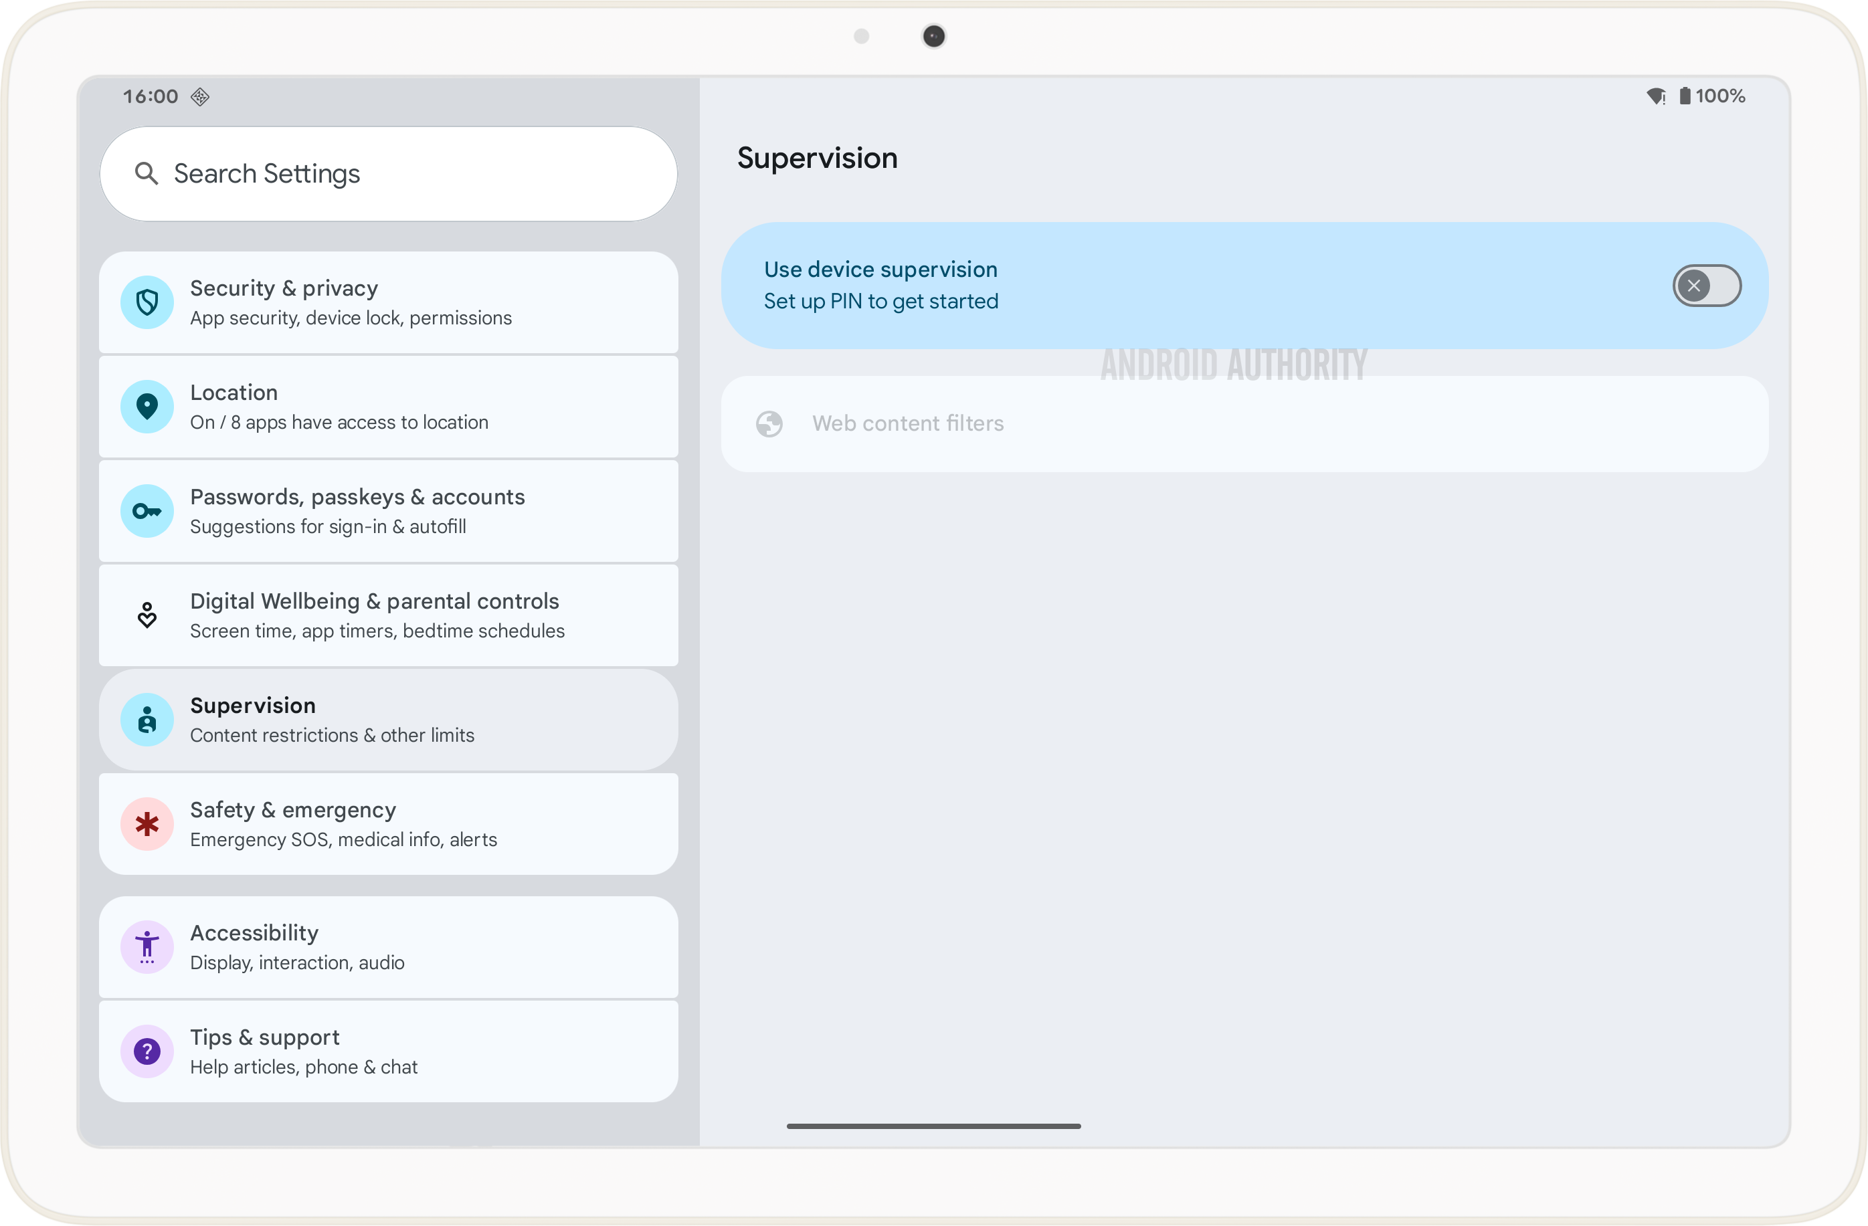The width and height of the screenshot is (1868, 1226).
Task: Click the Supervision person icon
Action: (147, 719)
